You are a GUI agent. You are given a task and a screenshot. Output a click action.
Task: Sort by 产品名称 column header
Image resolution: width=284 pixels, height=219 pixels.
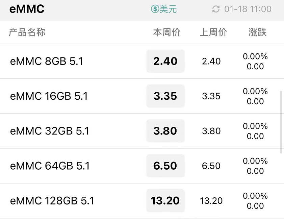pos(27,32)
